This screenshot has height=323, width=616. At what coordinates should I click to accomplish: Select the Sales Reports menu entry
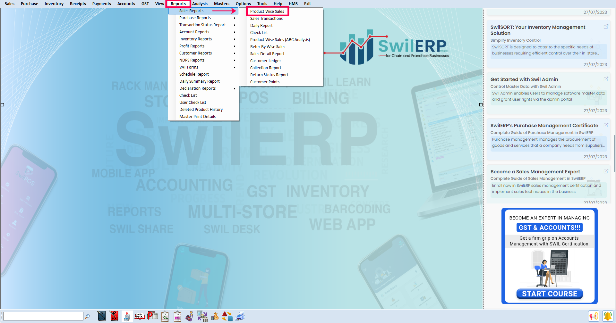tap(203, 11)
